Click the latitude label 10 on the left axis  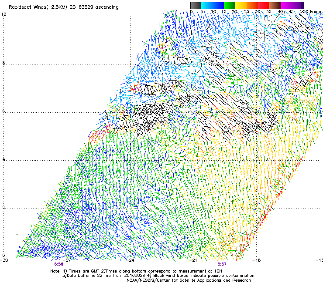[3, 14]
